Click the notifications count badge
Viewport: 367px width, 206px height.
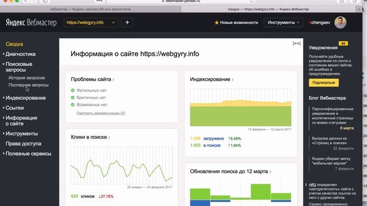click(343, 43)
